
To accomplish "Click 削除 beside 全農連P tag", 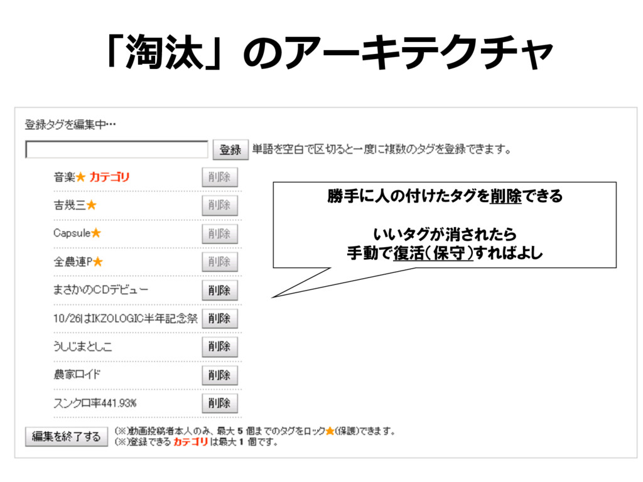I will tap(219, 262).
